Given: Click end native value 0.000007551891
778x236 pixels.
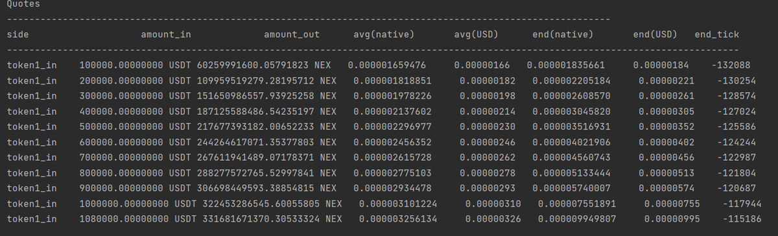Looking at the screenshot, I should pyautogui.click(x=578, y=204).
